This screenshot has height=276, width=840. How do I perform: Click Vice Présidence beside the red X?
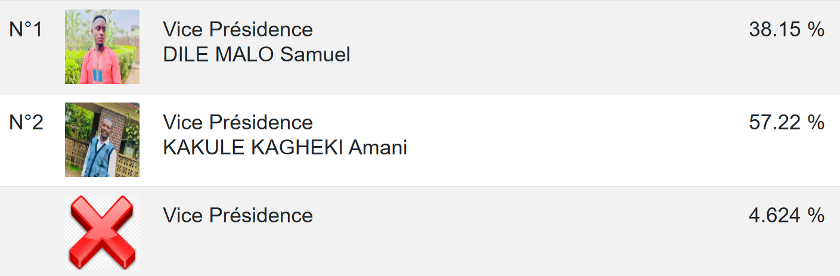click(237, 215)
